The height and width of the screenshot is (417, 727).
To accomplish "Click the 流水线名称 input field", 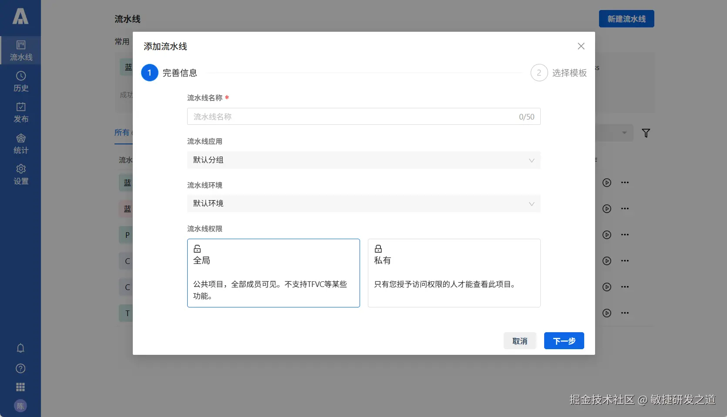I will [x=364, y=117].
